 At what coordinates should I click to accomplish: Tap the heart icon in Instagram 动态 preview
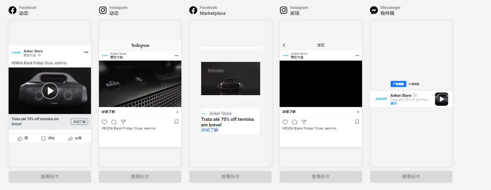click(105, 122)
